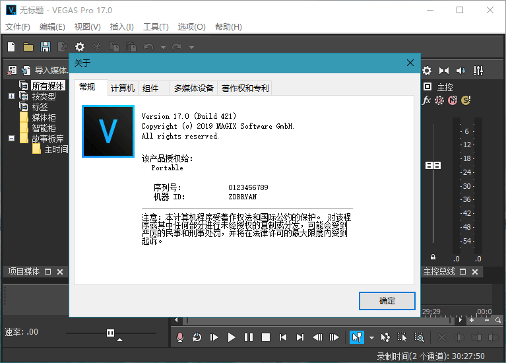The image size is (506, 363).
Task: Open the master FX icon
Action: [x=426, y=100]
